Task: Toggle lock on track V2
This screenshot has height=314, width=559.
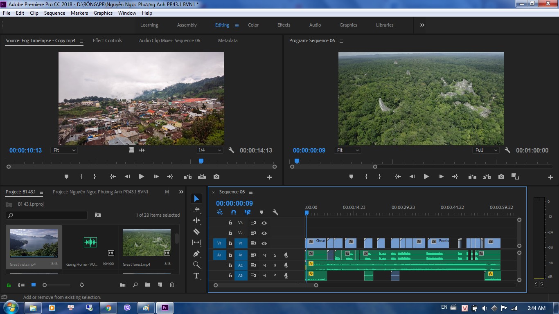Action: [x=230, y=233]
